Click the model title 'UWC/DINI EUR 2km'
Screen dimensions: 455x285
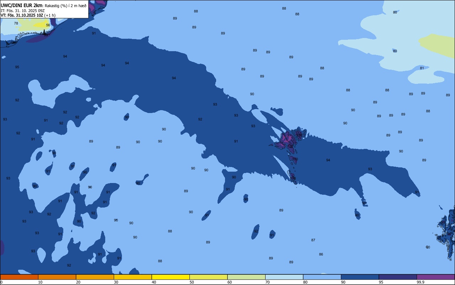22,5
